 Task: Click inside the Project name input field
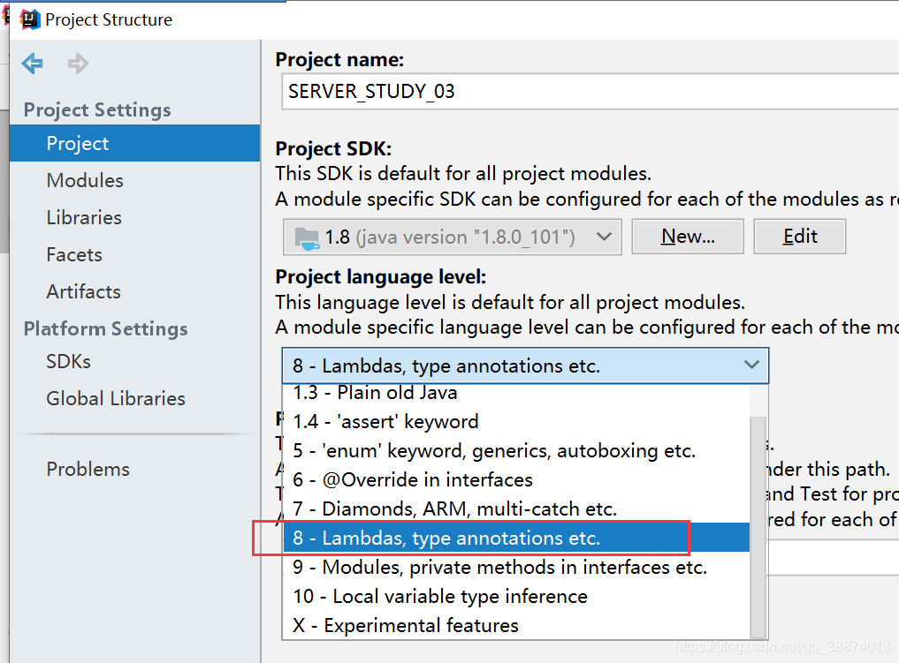pyautogui.click(x=530, y=91)
